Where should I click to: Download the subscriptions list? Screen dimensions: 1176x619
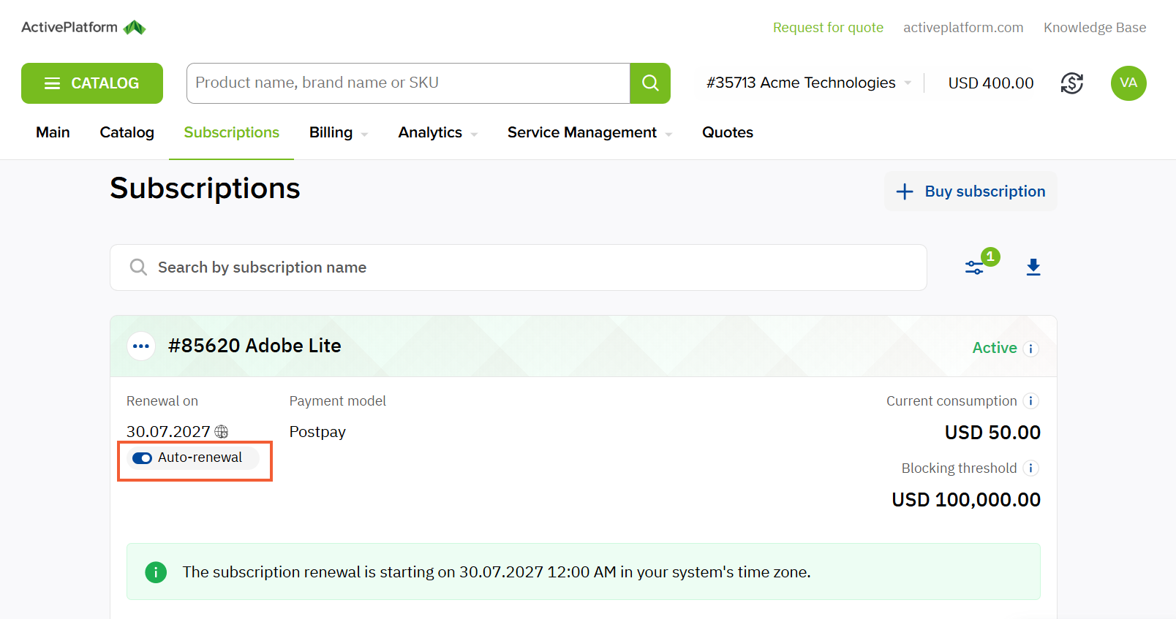(x=1033, y=267)
